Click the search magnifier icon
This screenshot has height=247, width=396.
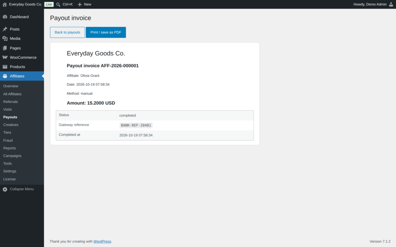[58, 5]
